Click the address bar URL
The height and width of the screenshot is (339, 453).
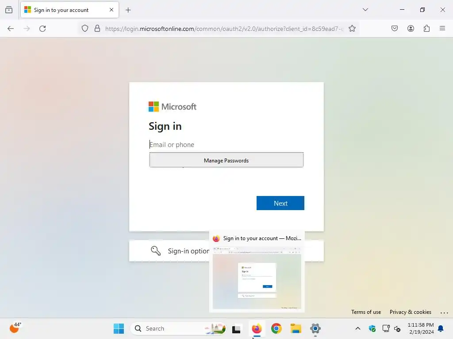point(224,29)
